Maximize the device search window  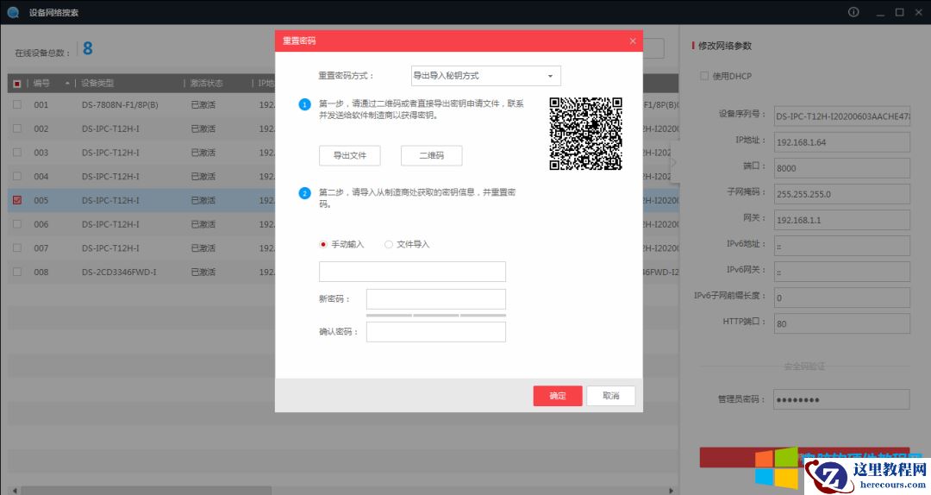click(x=899, y=12)
